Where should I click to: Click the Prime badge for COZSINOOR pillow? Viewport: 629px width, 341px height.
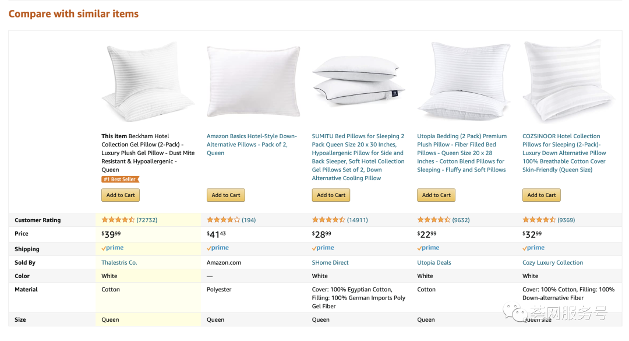[x=534, y=248]
